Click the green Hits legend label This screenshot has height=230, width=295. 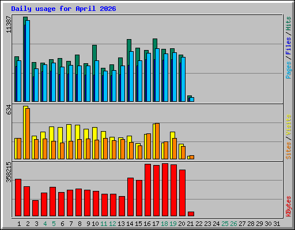point(289,24)
